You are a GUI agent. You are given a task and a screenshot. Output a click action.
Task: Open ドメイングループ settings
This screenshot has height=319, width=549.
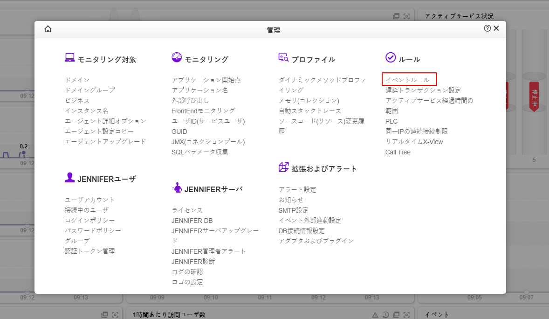tap(89, 90)
